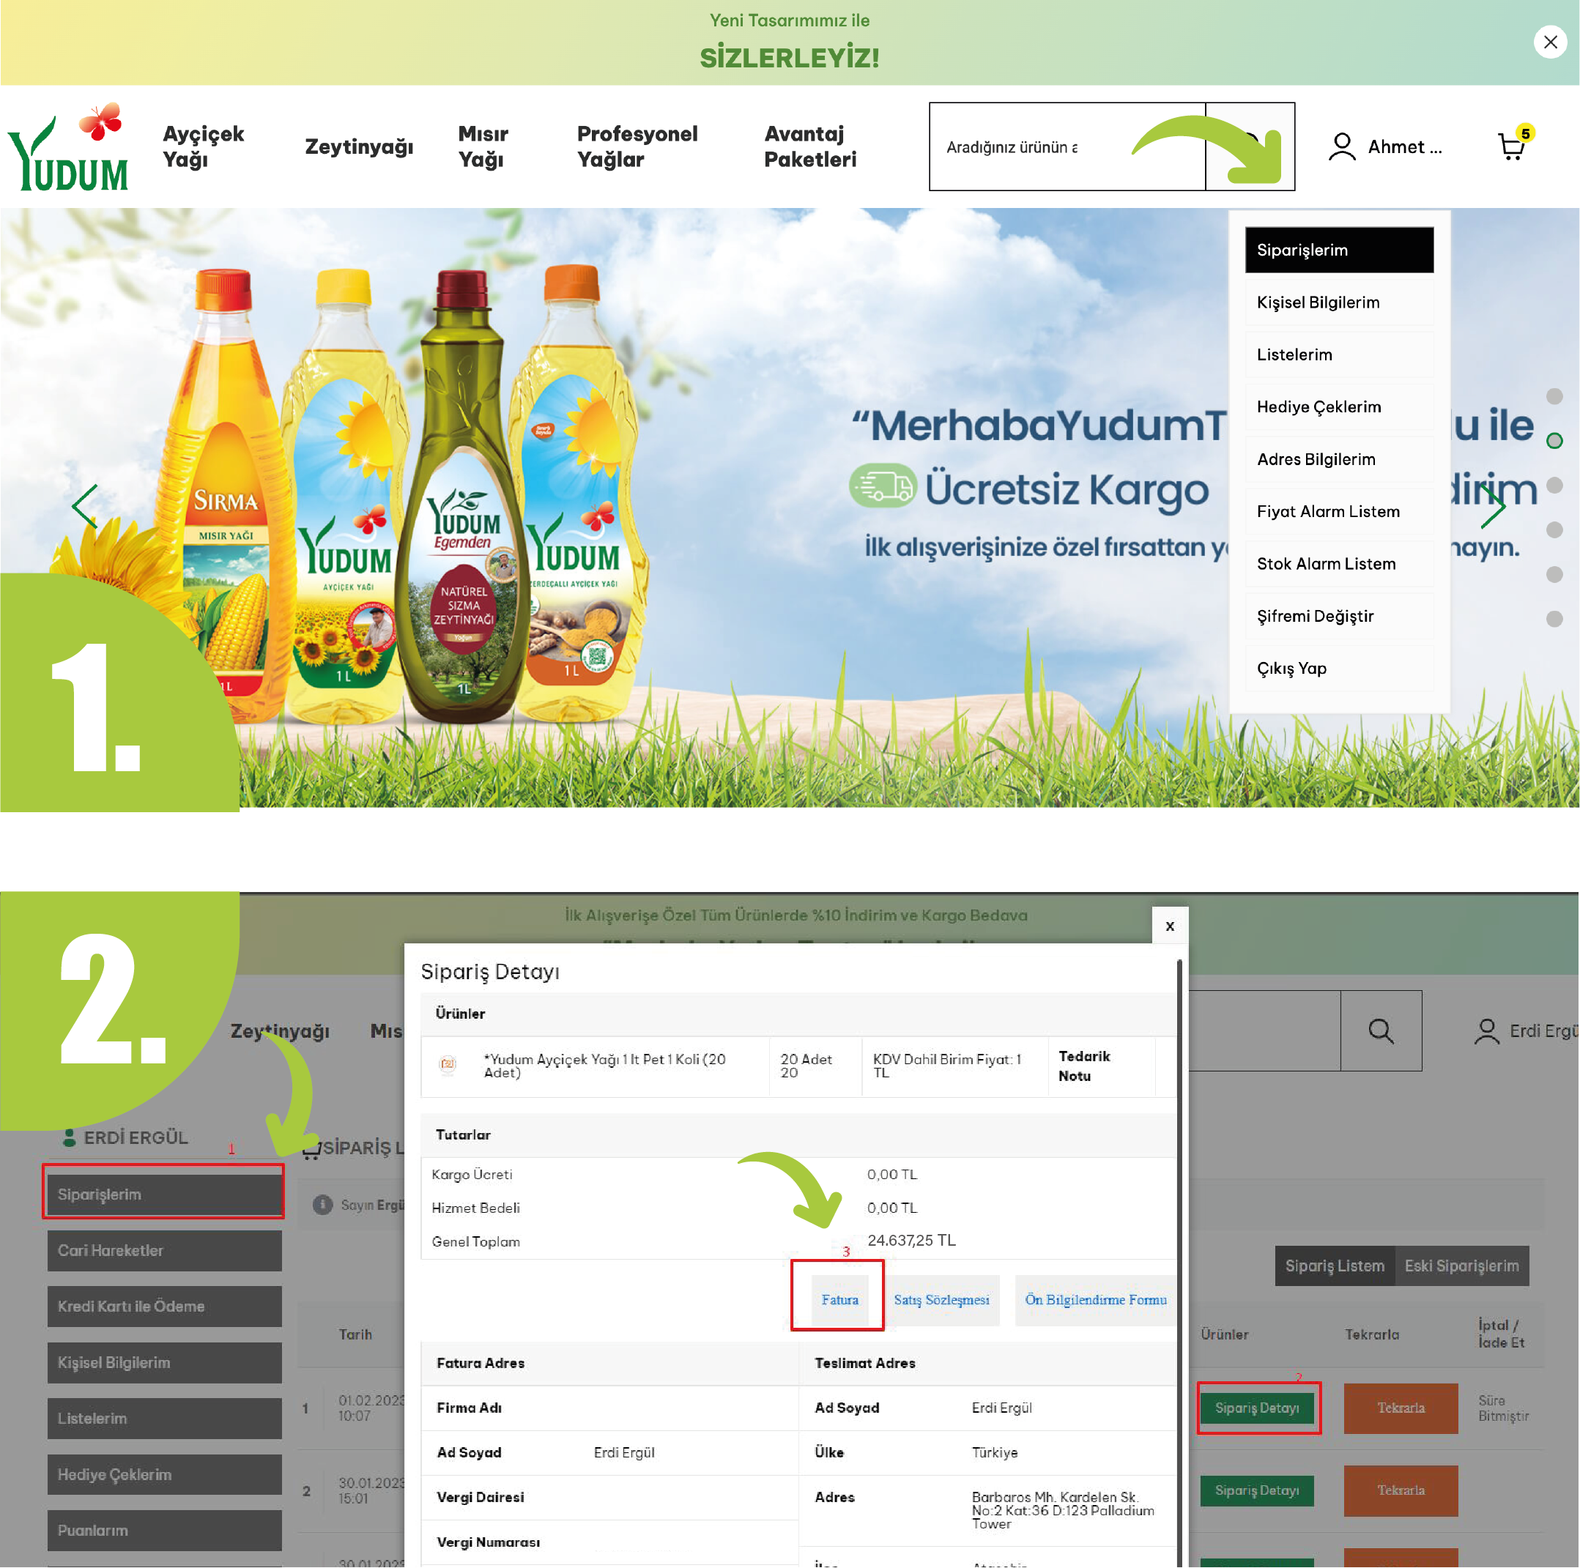
Task: Click Tekrarla for the 30.01.2023 15:01 order
Action: click(x=1401, y=1490)
